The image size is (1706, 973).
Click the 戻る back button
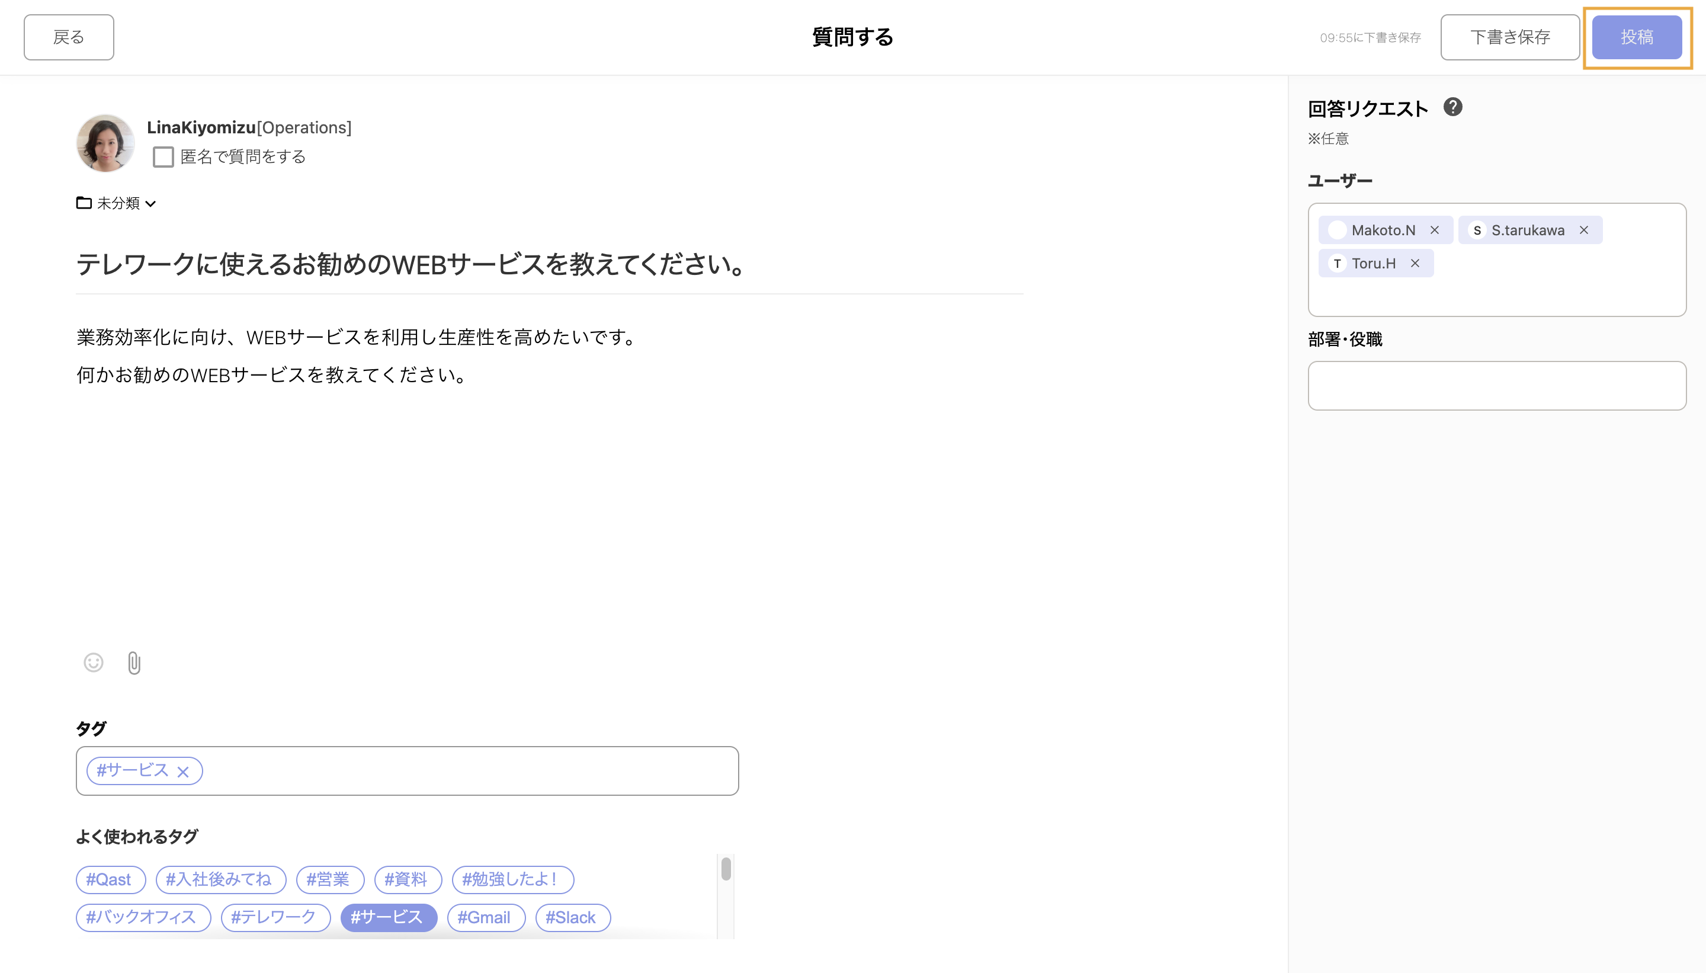coord(69,37)
